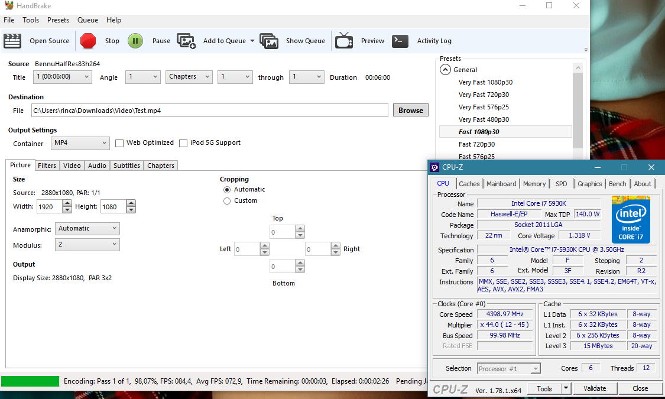This screenshot has height=399, width=665.
Task: Open Add to Queue dropdown arrow
Action: point(252,41)
